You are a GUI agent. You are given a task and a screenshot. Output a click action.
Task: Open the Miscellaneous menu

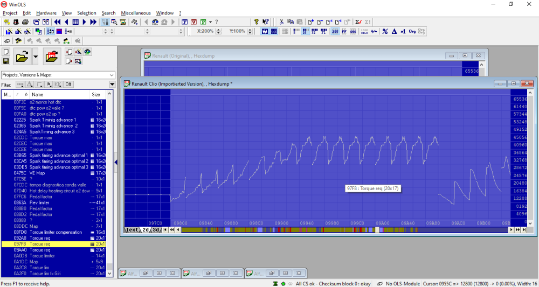coord(136,13)
